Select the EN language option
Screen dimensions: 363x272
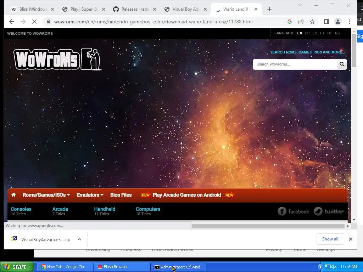coord(300,33)
